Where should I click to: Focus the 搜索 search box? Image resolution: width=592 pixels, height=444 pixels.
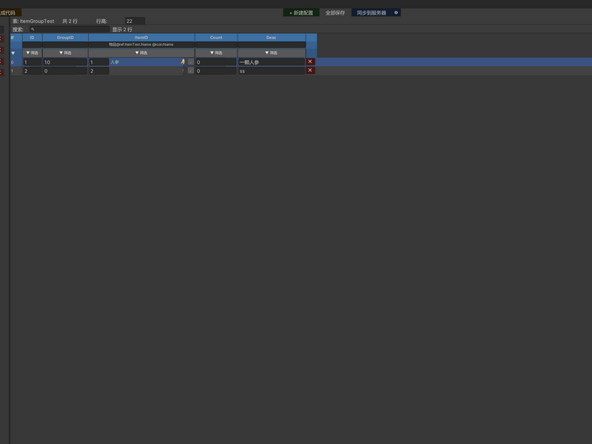tap(70, 29)
